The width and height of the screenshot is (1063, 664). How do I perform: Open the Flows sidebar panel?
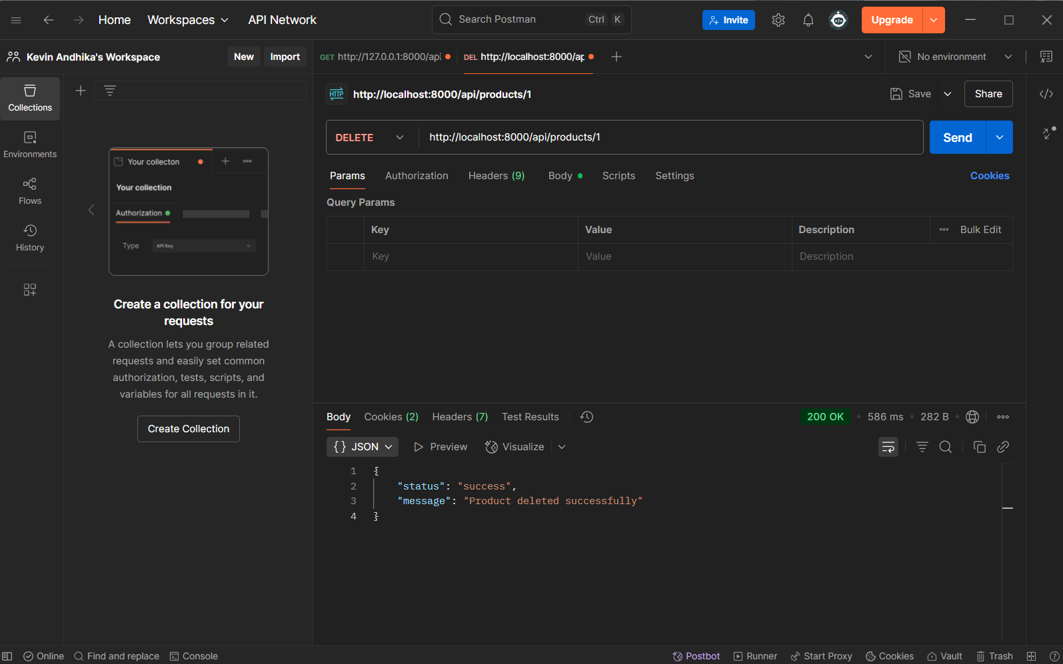click(30, 191)
